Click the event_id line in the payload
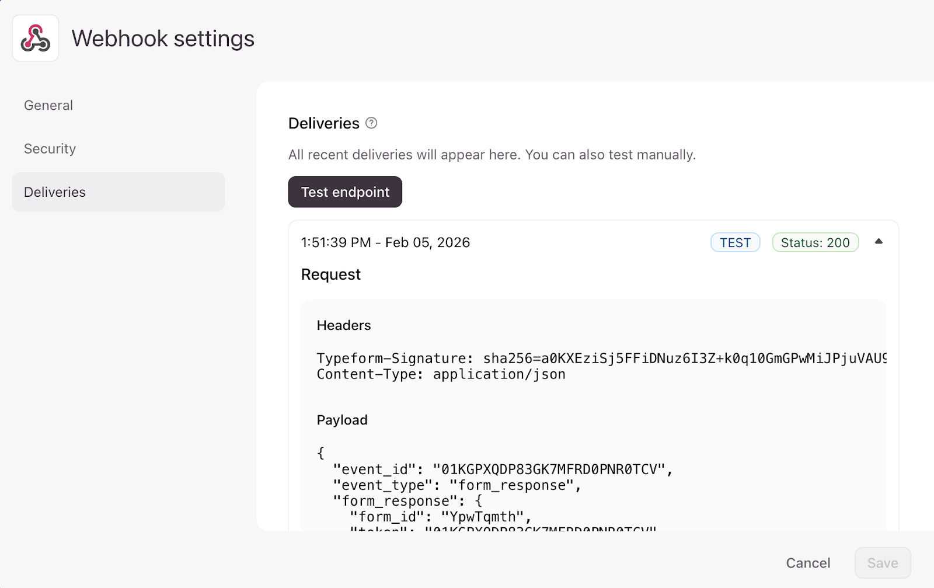The image size is (934, 588). tap(503, 469)
